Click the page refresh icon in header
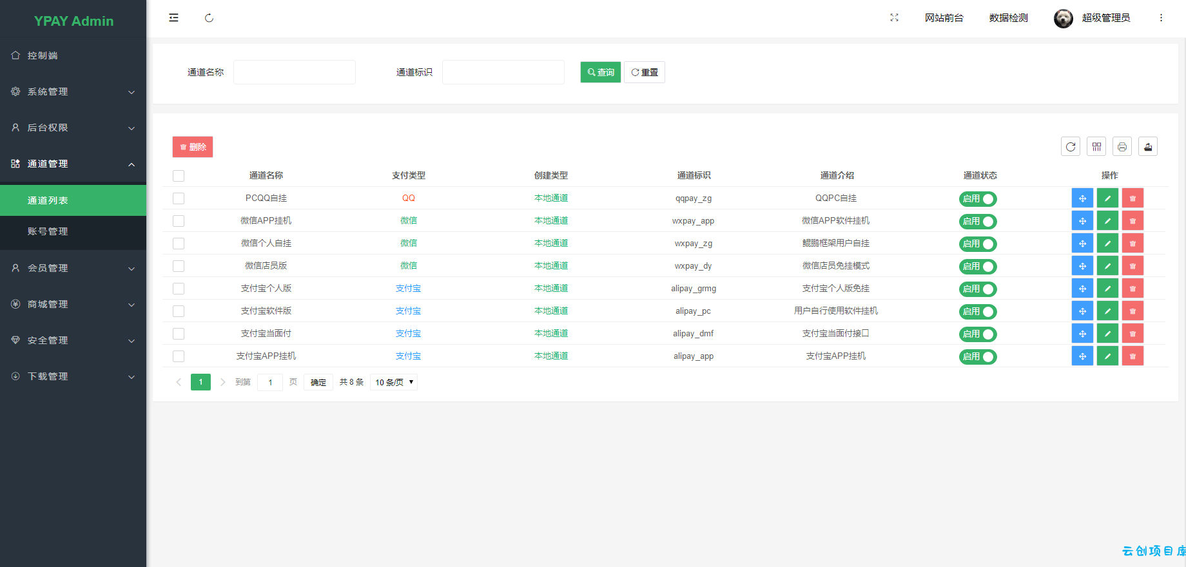This screenshot has width=1186, height=567. click(209, 18)
